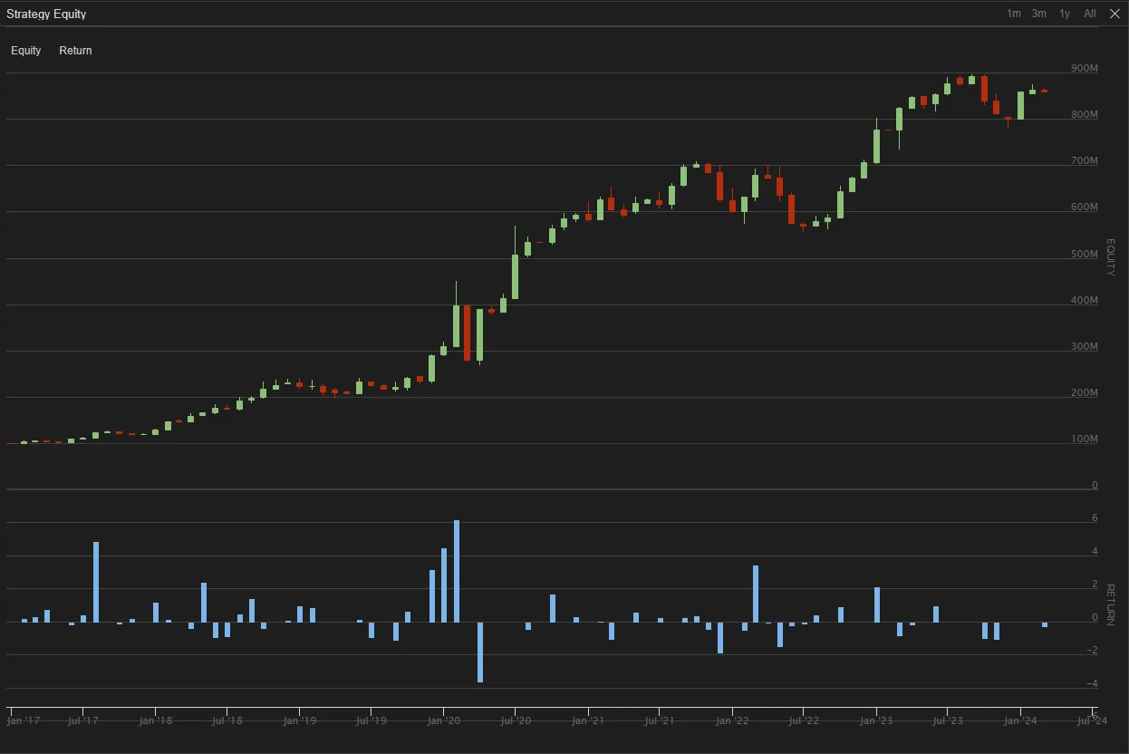Click the 900M equity axis label
The height and width of the screenshot is (754, 1129).
coord(1085,69)
